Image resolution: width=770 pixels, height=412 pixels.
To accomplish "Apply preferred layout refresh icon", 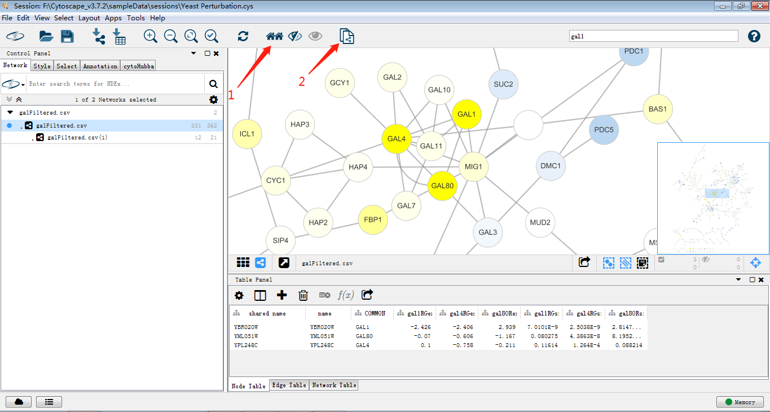I will pyautogui.click(x=243, y=36).
